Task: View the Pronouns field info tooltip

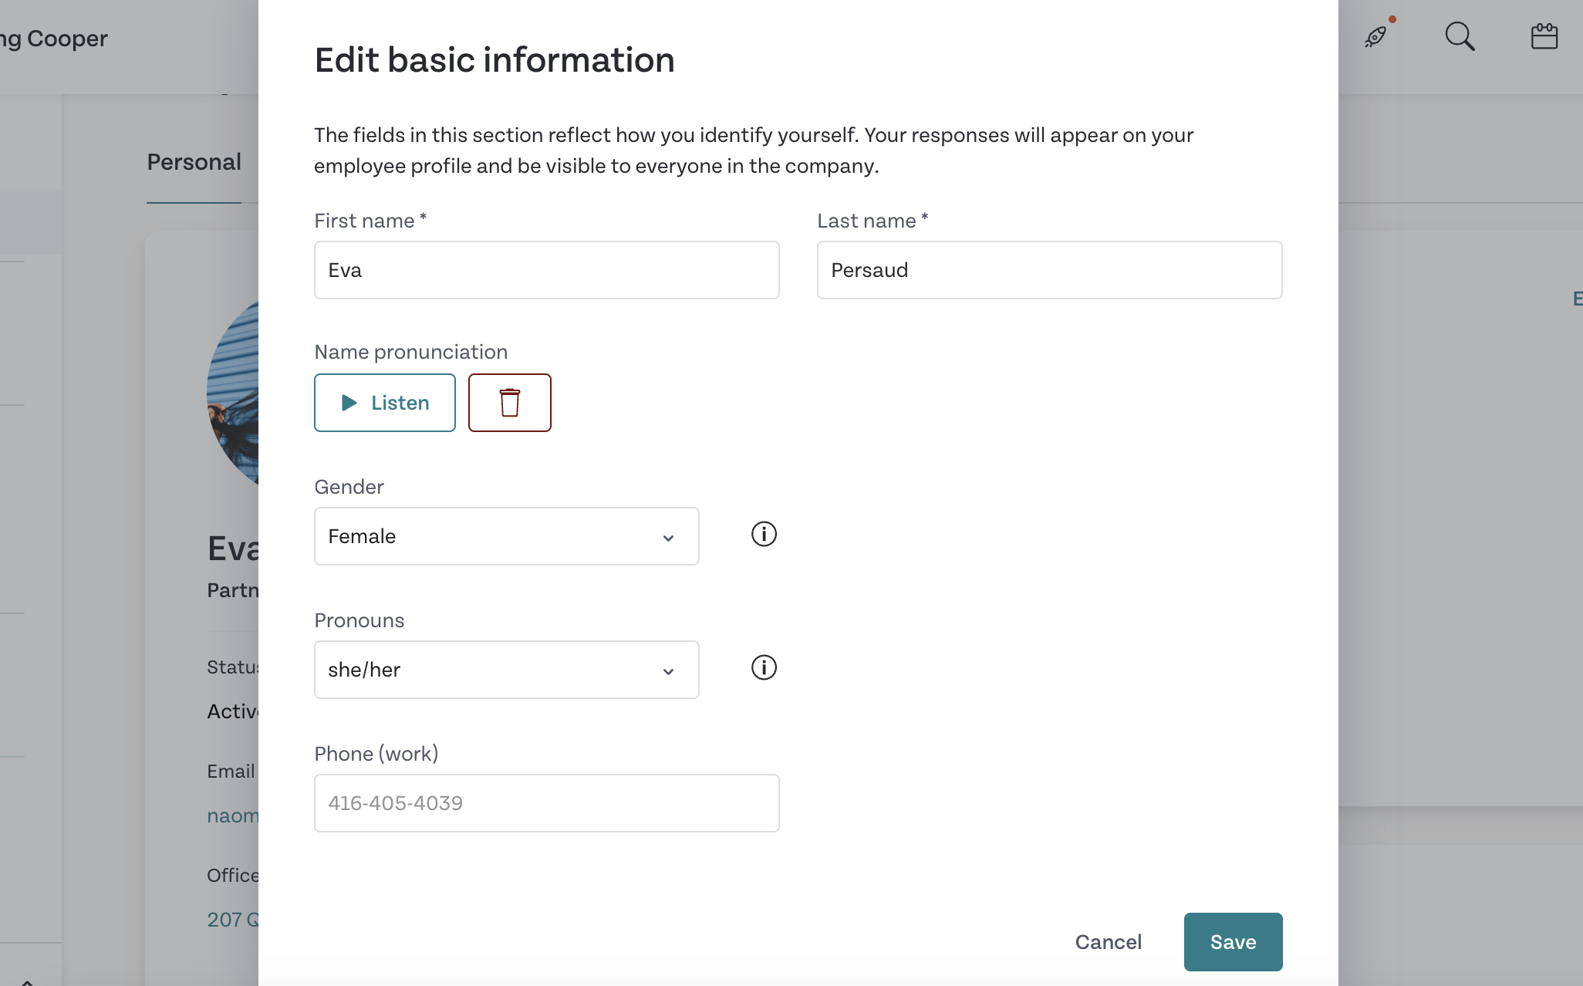Action: tap(764, 667)
